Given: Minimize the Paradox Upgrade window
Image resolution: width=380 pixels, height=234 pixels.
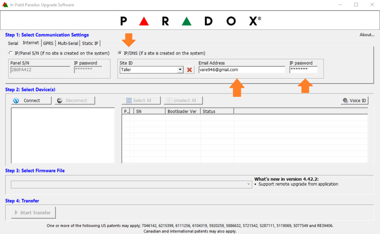Looking at the screenshot, I should [x=340, y=4].
